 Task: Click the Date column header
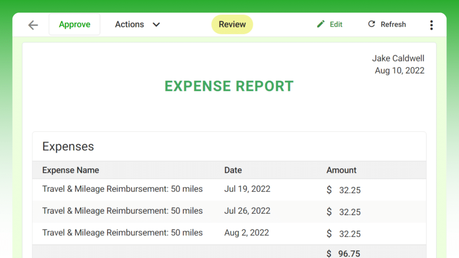[233, 170]
